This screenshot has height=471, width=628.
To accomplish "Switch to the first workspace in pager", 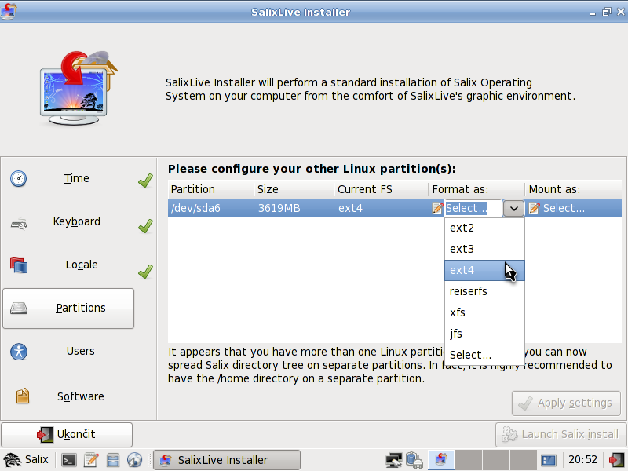I will pos(441,460).
